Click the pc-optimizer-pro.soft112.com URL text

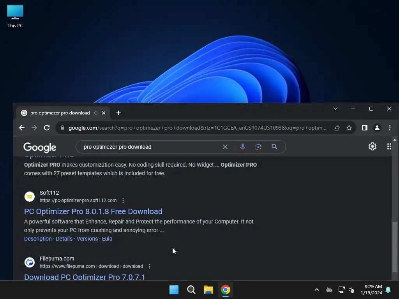pyautogui.click(x=78, y=201)
